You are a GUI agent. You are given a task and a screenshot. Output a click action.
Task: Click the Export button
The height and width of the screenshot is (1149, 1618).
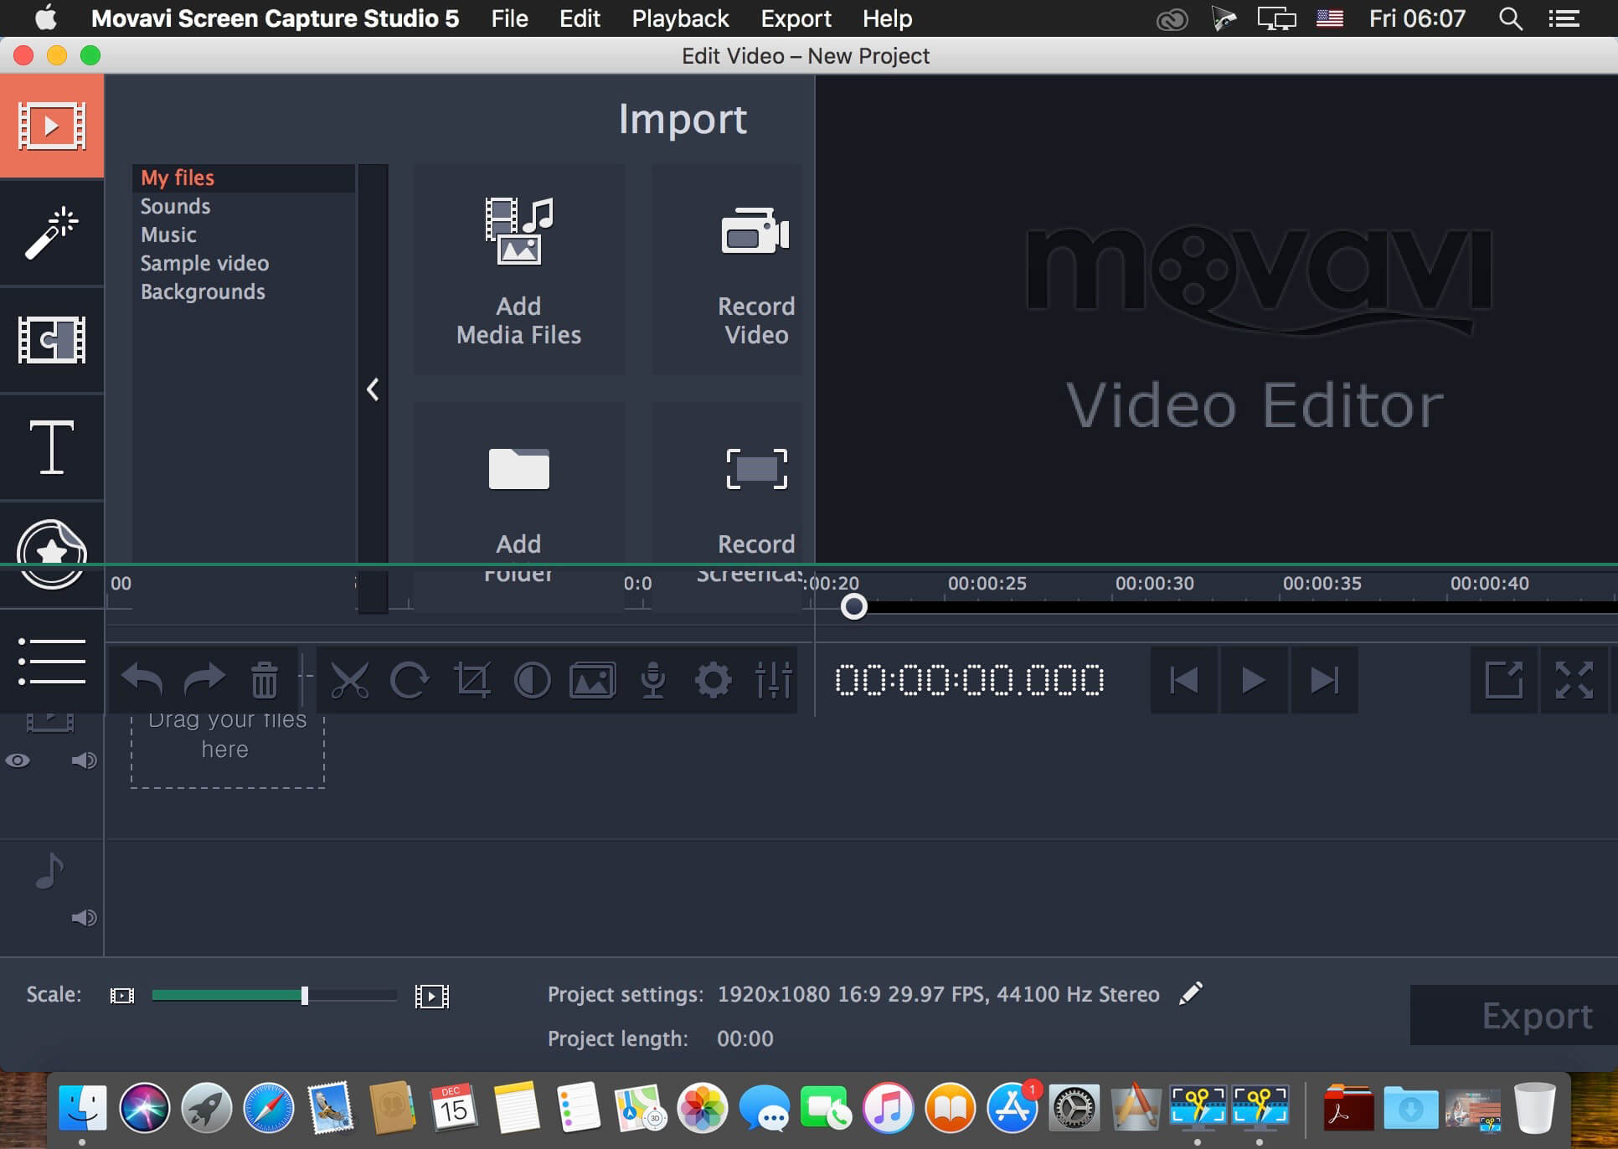[x=1514, y=1015]
